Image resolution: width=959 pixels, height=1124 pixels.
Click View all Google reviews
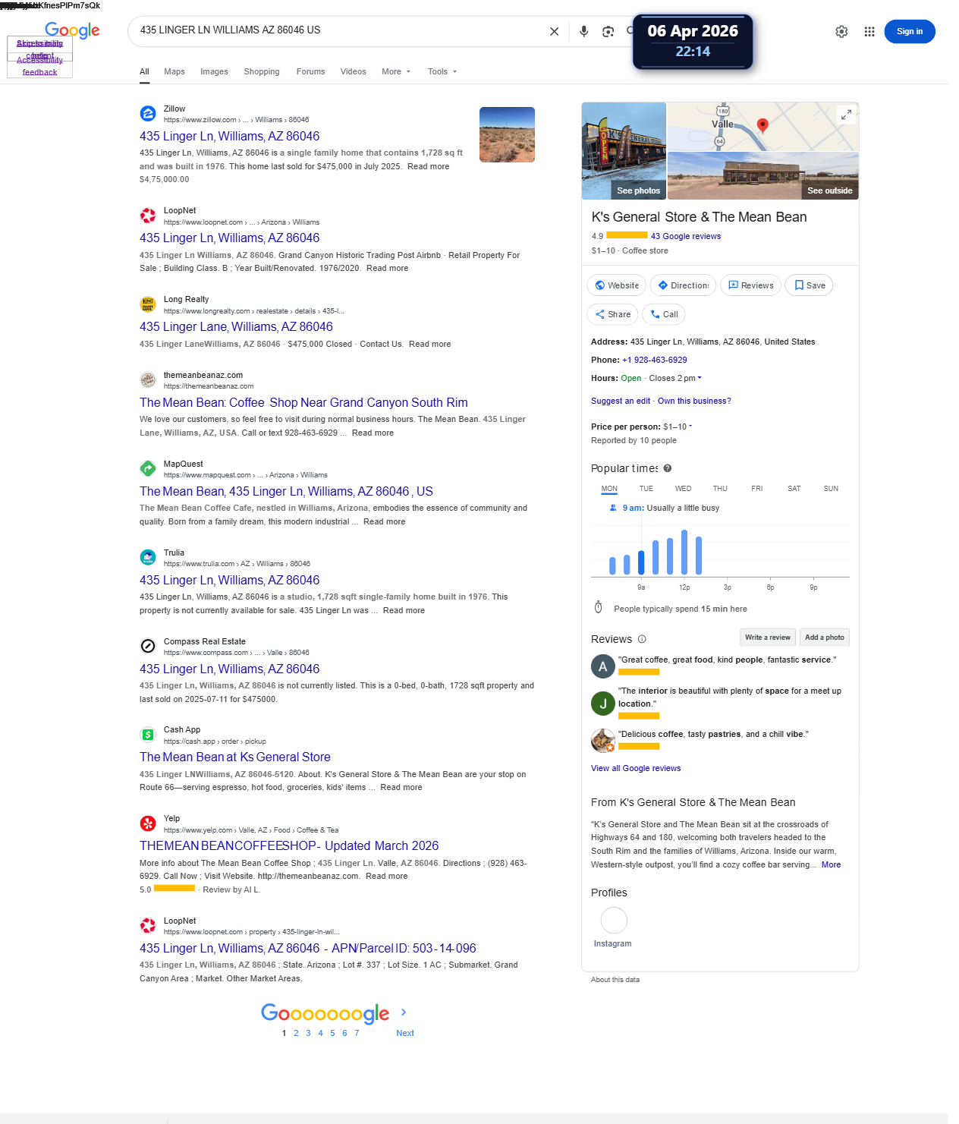[636, 768]
